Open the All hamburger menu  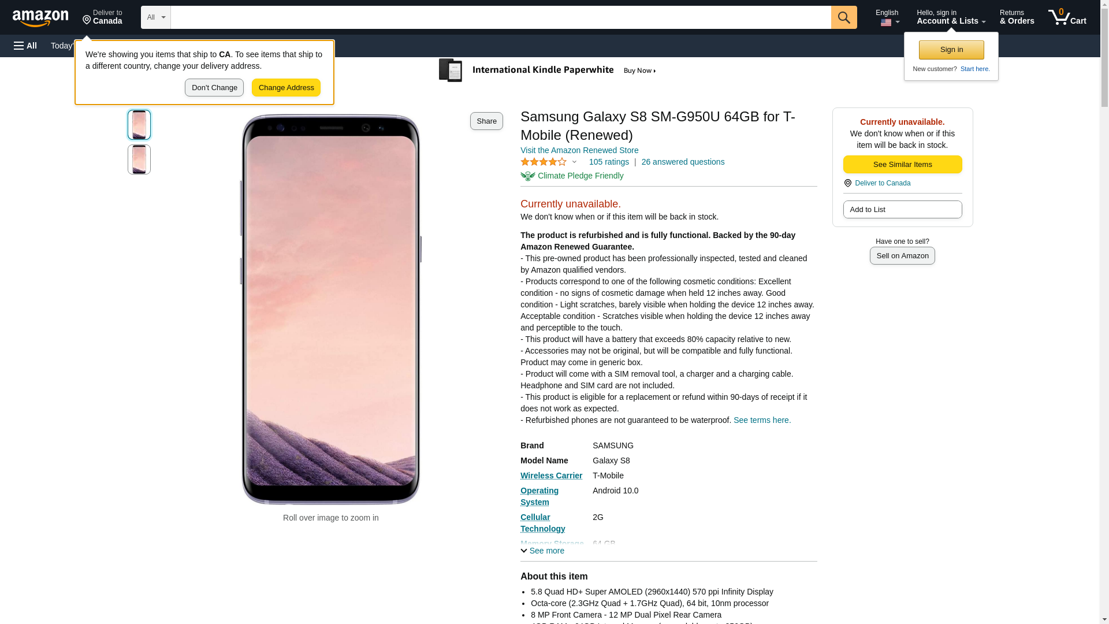[x=25, y=46]
